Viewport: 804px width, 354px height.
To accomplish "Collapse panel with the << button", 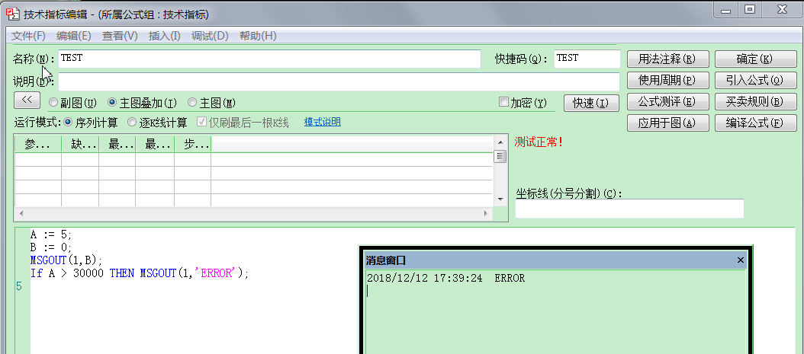I will [27, 100].
